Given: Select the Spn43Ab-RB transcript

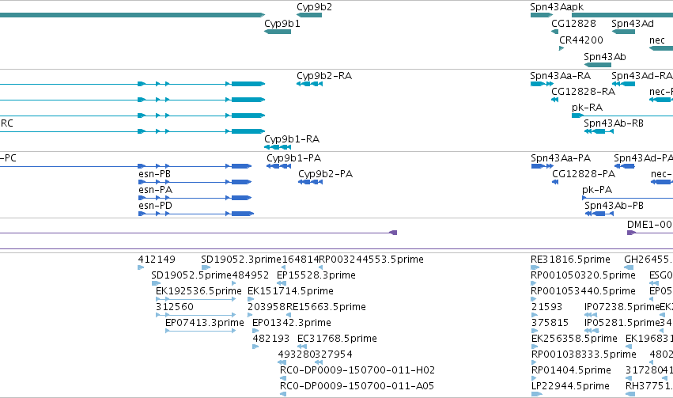Looking at the screenshot, I should tap(599, 131).
